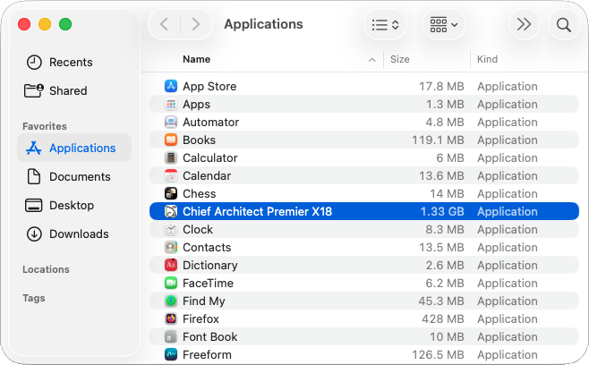Image resolution: width=589 pixels, height=365 pixels.
Task: Go back with the left arrow
Action: click(164, 25)
